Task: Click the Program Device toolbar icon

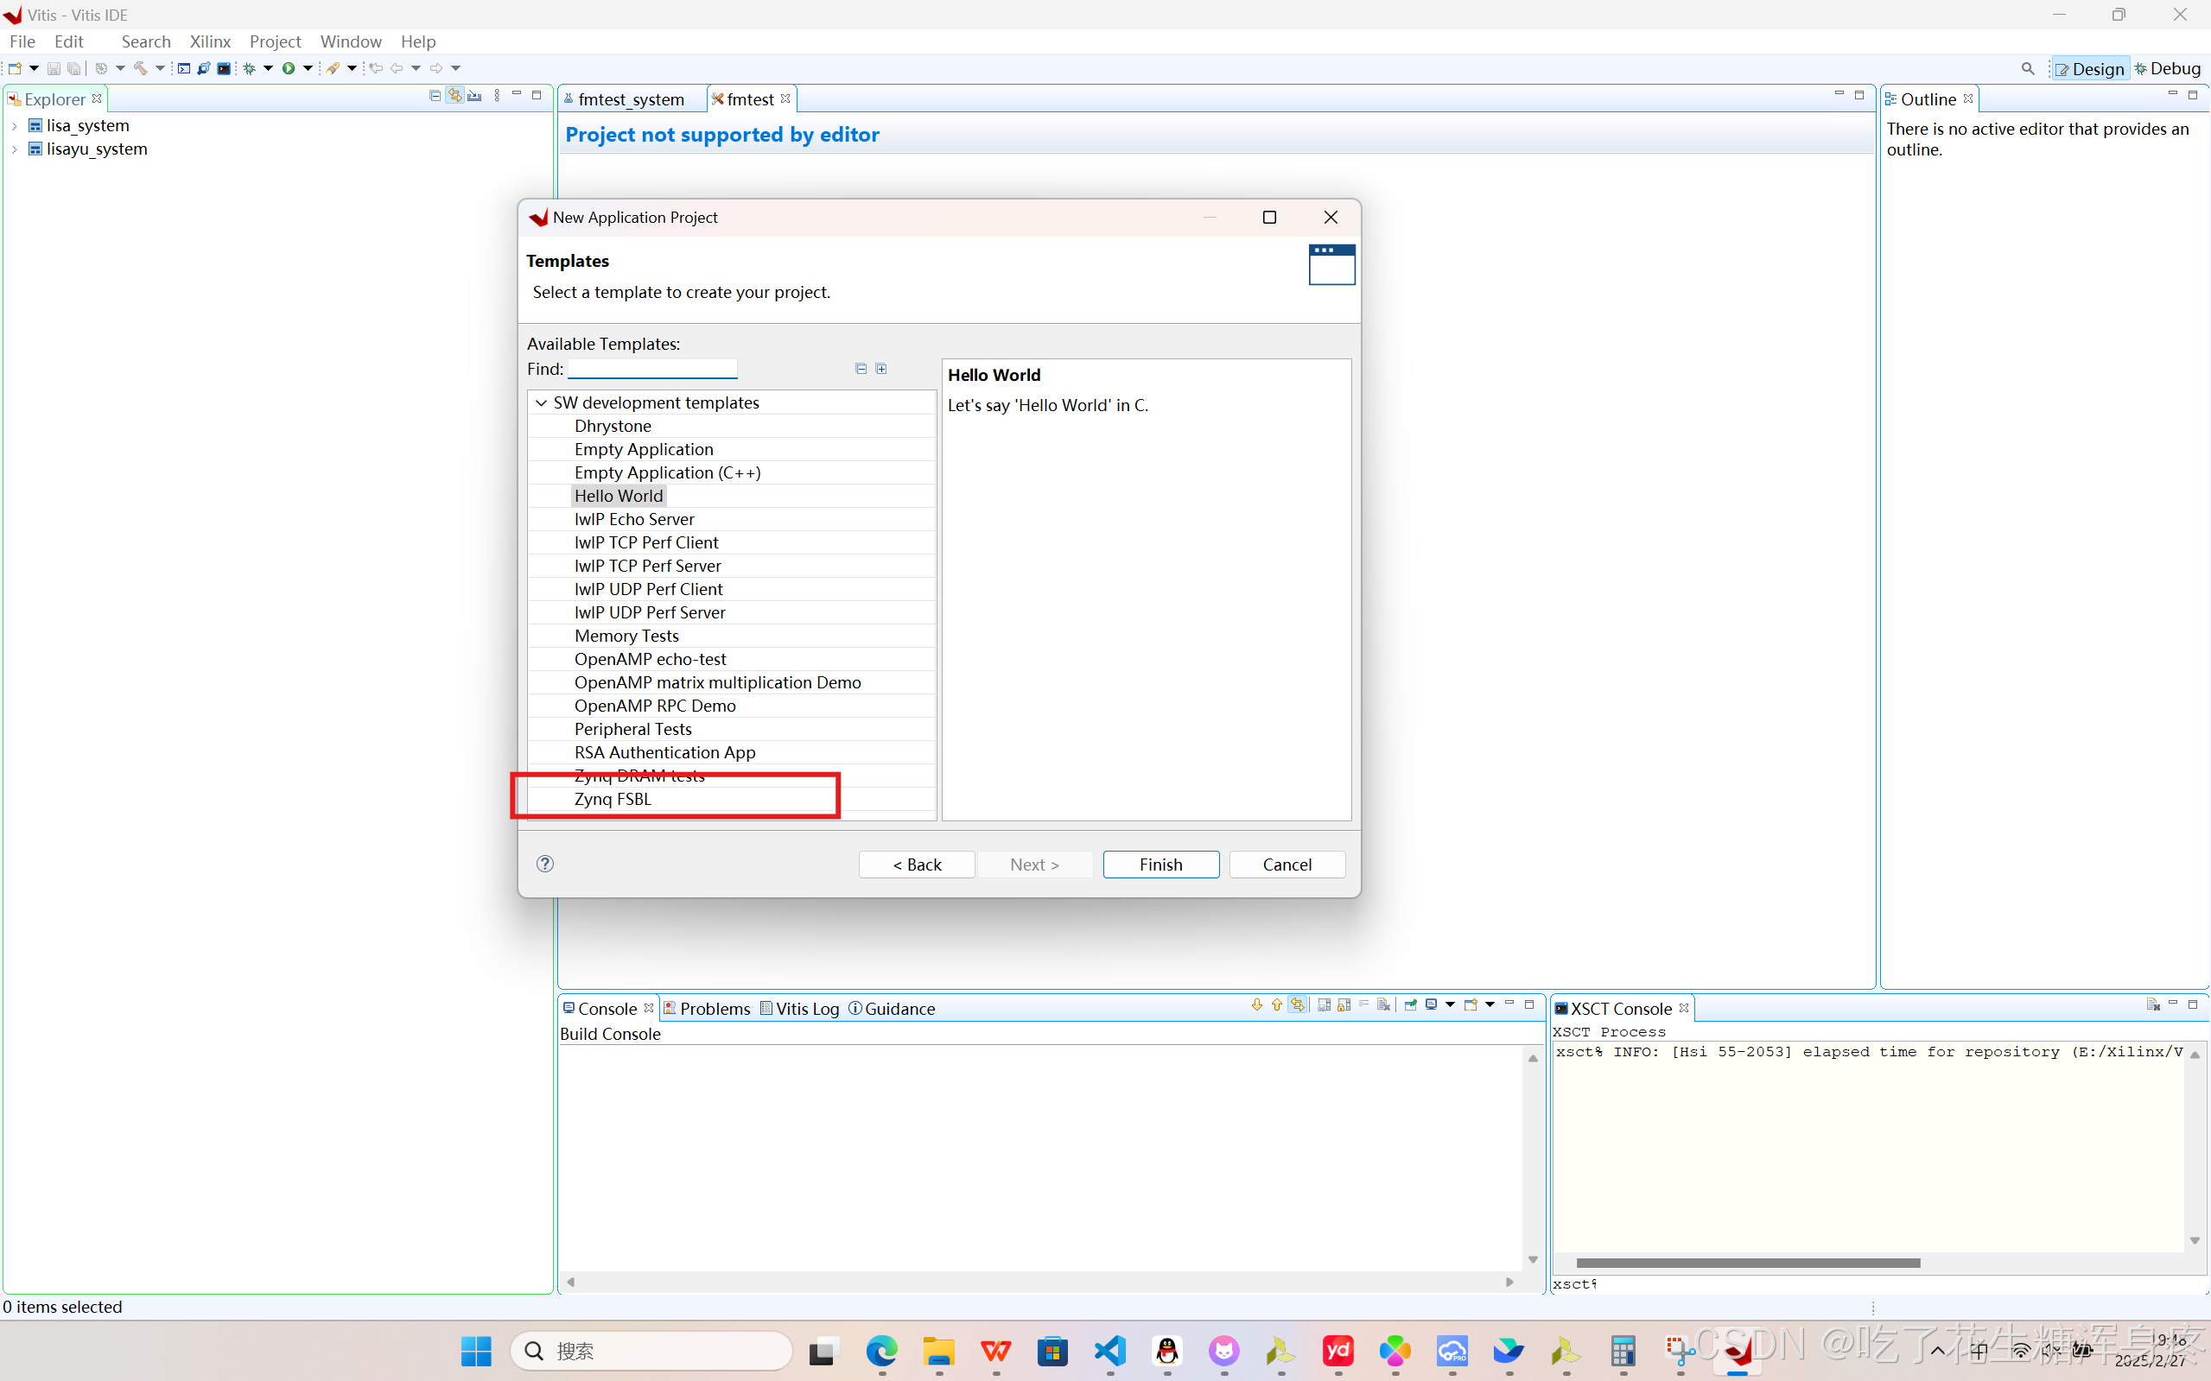Action: 204,68
